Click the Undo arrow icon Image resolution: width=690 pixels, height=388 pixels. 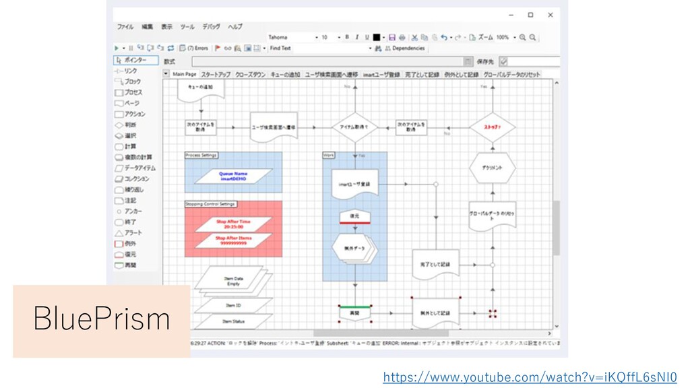pos(444,38)
